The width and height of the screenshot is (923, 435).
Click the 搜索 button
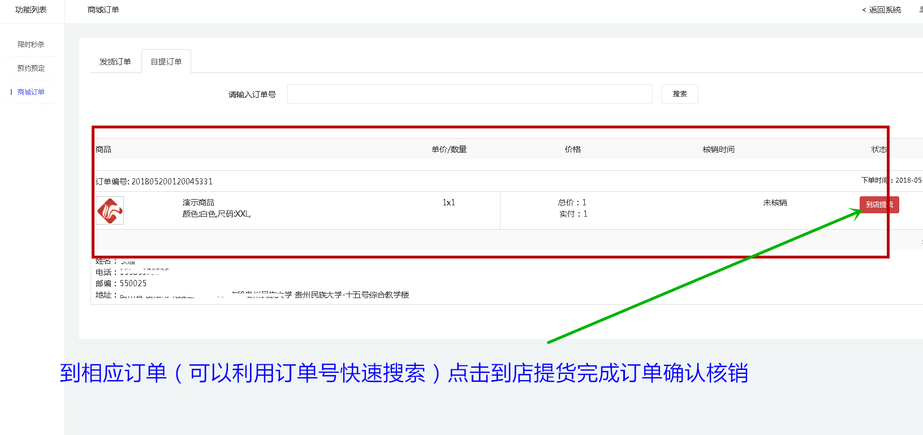pyautogui.click(x=680, y=94)
